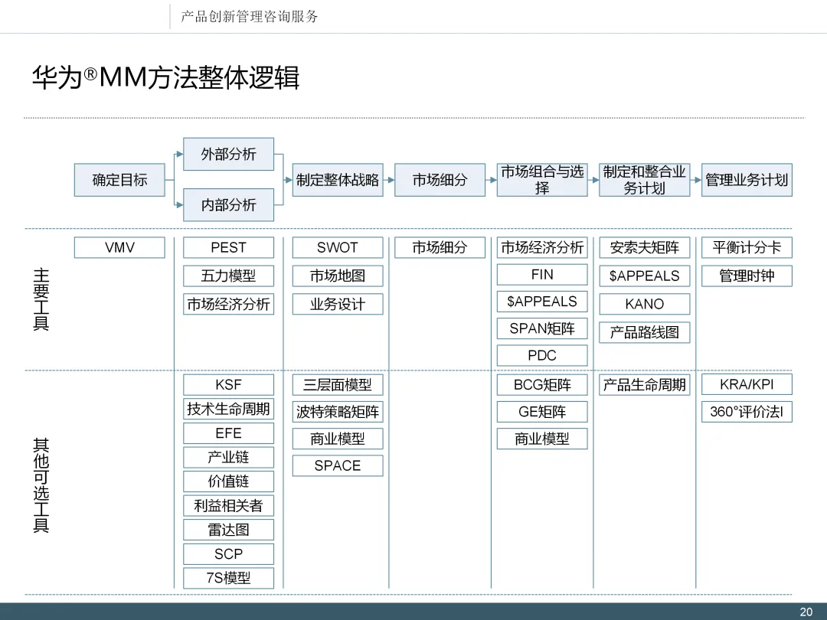Click the 制定整体战略 process box
Viewport: 827px width, 620px height.
(x=338, y=180)
